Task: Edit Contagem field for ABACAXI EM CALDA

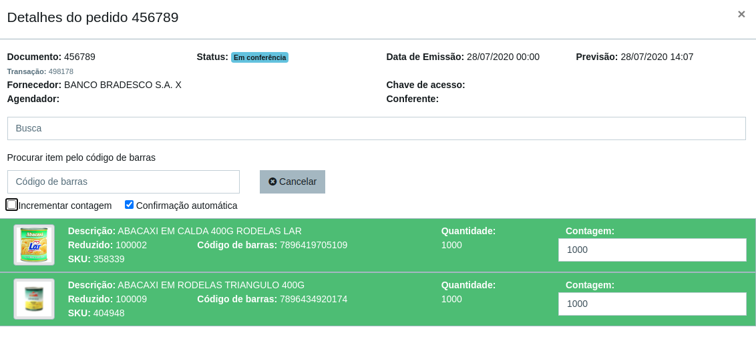Action: coord(652,250)
